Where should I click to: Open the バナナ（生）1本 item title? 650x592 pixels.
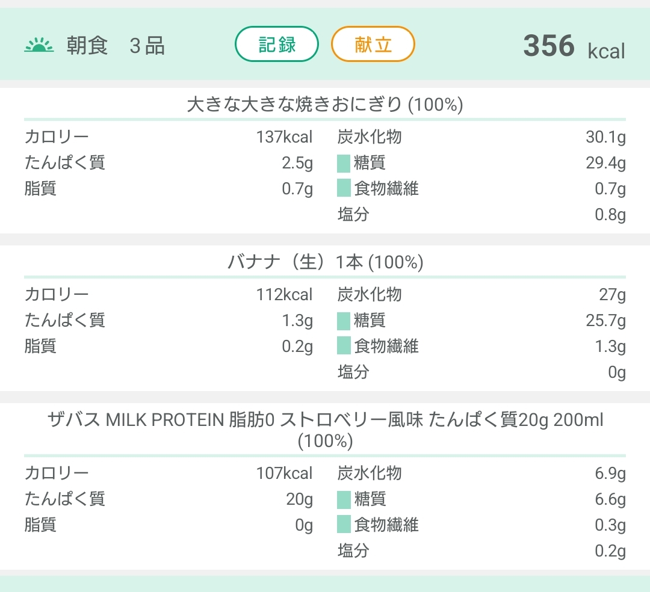(324, 262)
